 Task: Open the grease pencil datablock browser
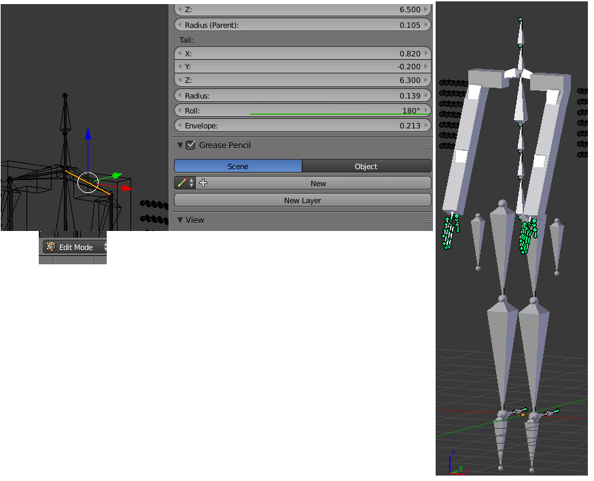[x=185, y=183]
